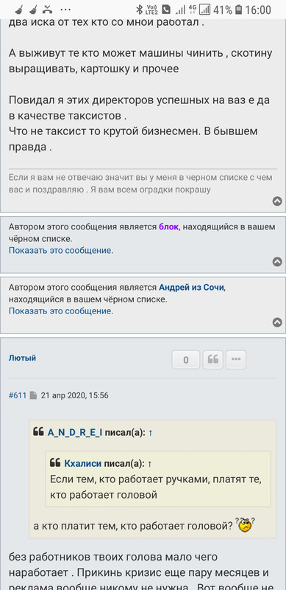This screenshot has height=590, width=286.
Task: Open post permalink #611
Action: pyautogui.click(x=18, y=395)
